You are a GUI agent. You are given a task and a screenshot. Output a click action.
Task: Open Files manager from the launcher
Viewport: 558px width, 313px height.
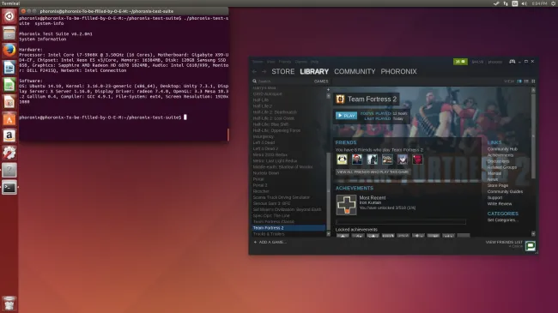[x=9, y=33]
